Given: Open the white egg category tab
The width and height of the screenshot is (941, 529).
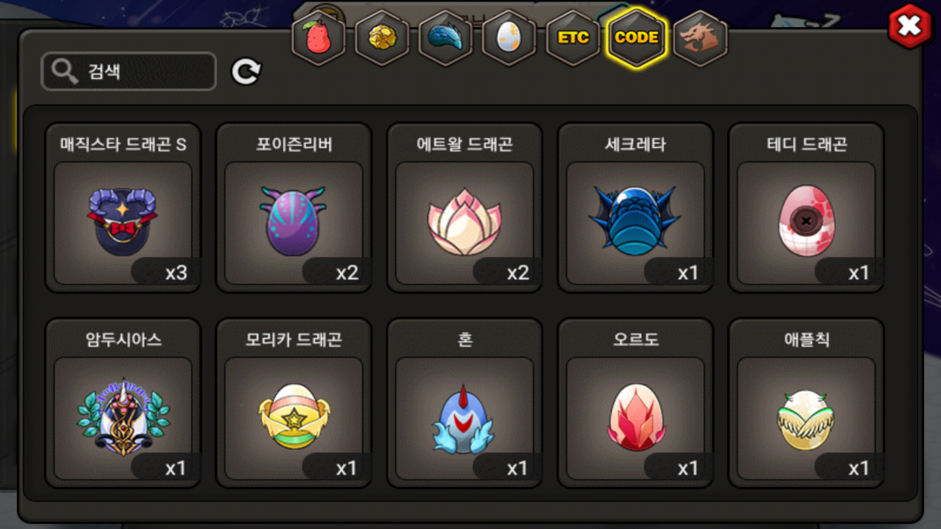Looking at the screenshot, I should (509, 38).
